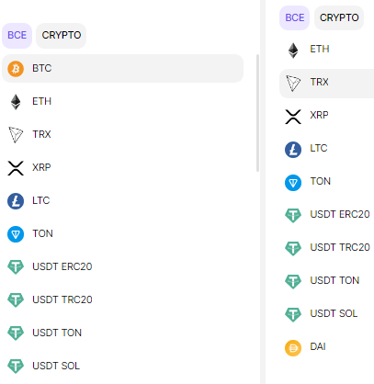Click the yellow DAI coin icon

293,348
